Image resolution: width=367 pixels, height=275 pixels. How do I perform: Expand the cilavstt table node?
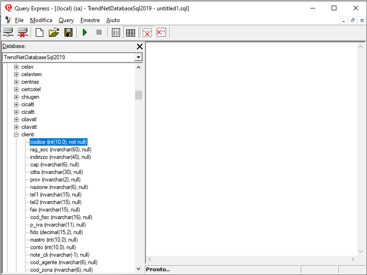pos(16,127)
